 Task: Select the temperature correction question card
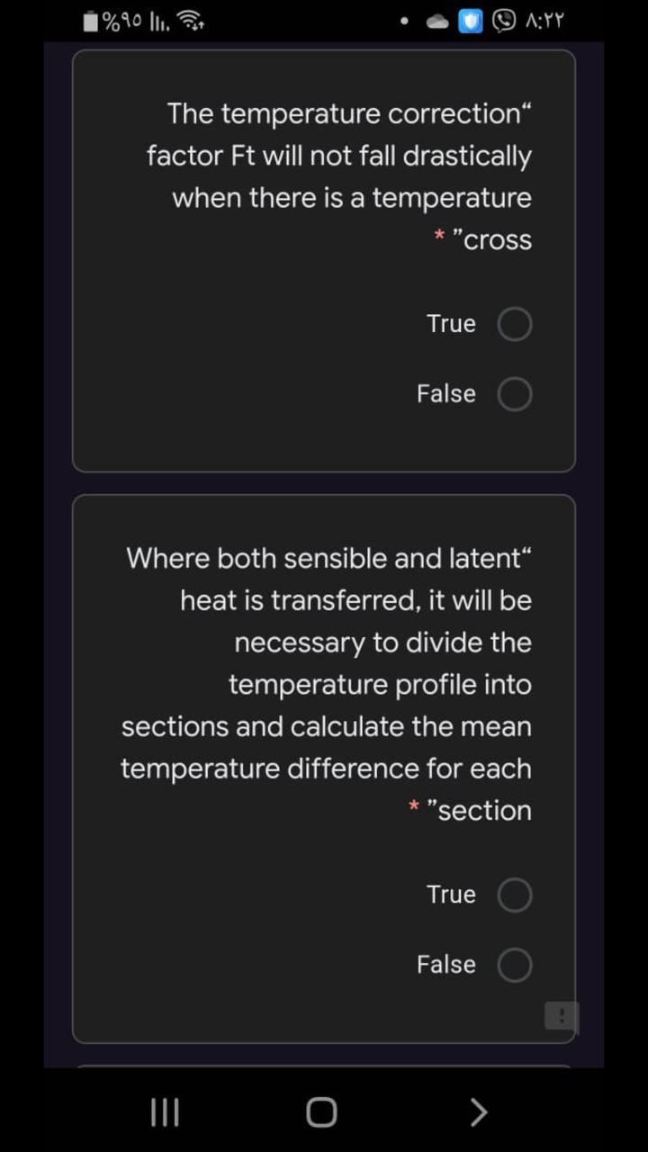324,261
